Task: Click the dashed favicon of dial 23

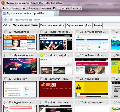Action: 113,79
